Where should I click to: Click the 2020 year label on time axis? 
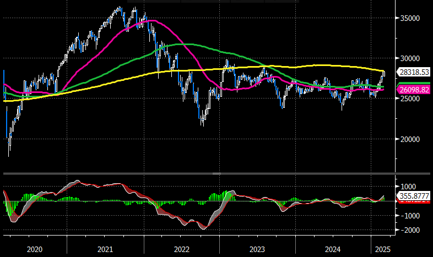(x=34, y=249)
